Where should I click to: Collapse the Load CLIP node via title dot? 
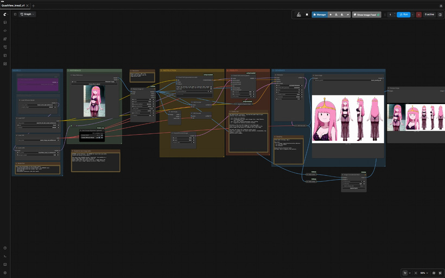click(x=17, y=118)
